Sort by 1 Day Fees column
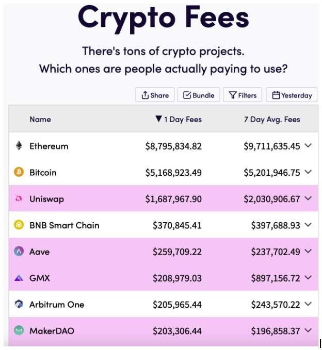Image resolution: width=322 pixels, height=350 pixels. [x=178, y=120]
